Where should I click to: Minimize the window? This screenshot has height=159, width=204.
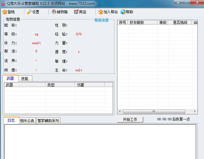(178, 2)
